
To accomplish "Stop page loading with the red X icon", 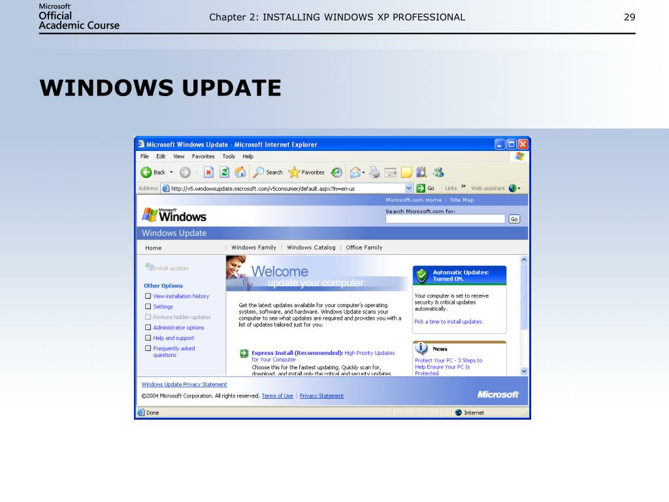I will tap(208, 173).
